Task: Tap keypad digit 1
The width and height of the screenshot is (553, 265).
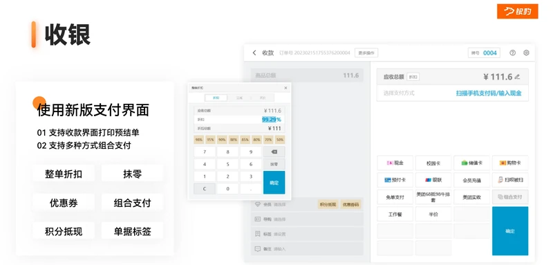Action: (x=205, y=176)
